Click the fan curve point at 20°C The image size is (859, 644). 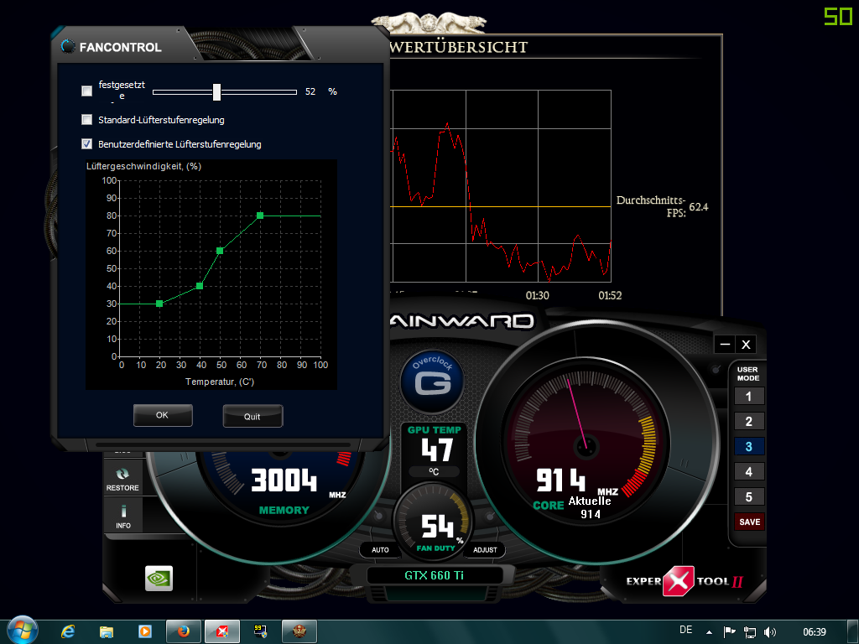click(x=159, y=304)
